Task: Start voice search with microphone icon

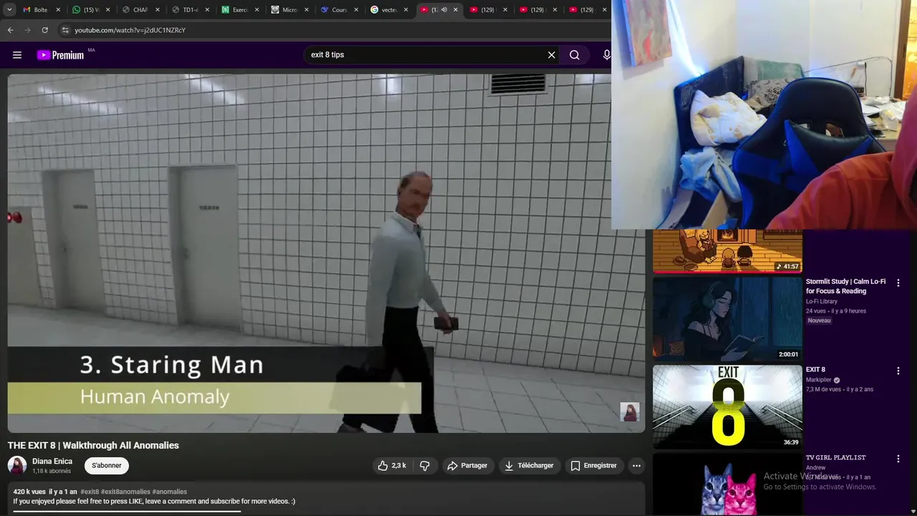Action: pyautogui.click(x=607, y=55)
